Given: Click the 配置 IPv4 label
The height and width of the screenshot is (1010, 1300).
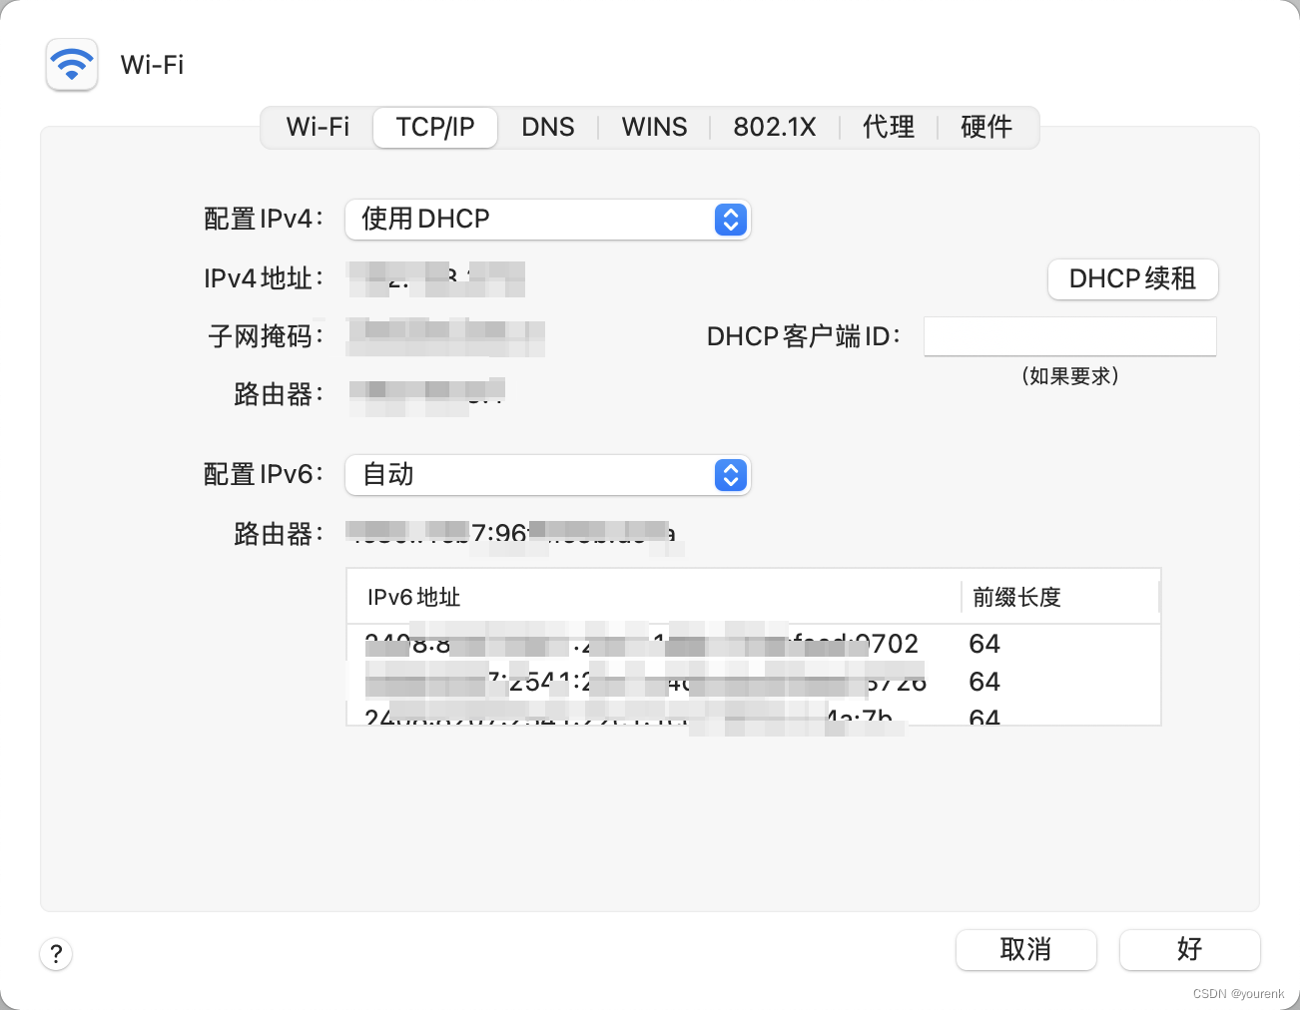Looking at the screenshot, I should [x=264, y=219].
